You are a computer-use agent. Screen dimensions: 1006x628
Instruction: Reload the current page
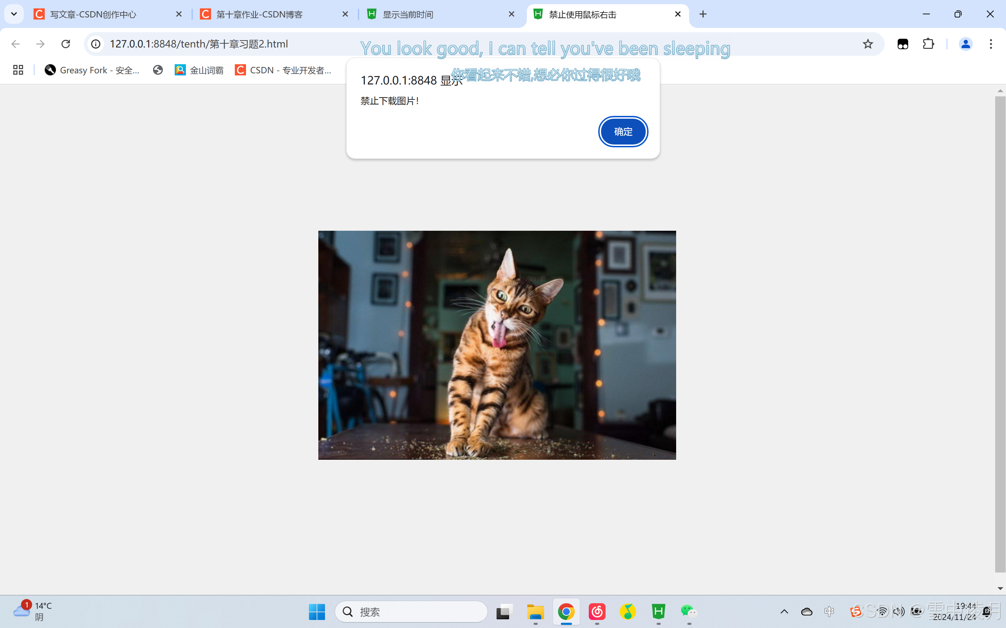[66, 44]
